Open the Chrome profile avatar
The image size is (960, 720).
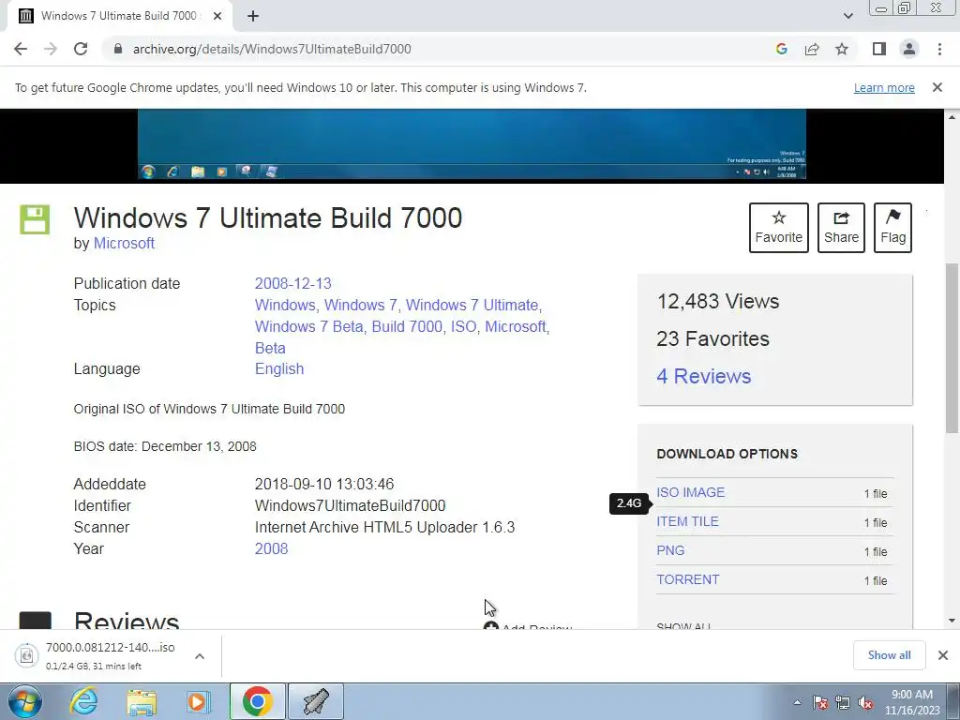[909, 49]
